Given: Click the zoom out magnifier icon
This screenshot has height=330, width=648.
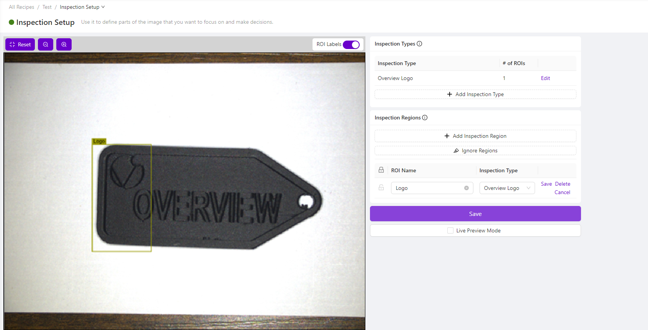Looking at the screenshot, I should [46, 44].
